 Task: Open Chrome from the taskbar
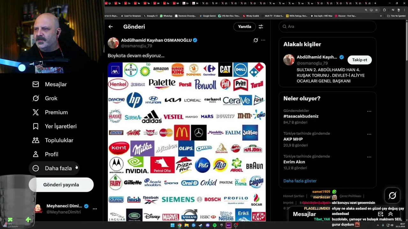click(179, 225)
